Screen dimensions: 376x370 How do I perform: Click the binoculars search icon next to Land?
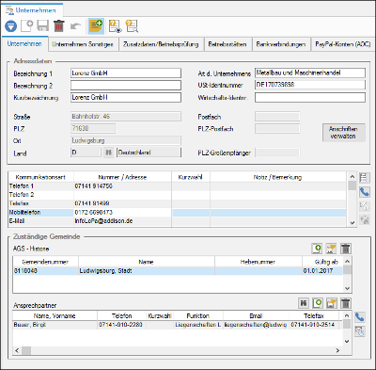(x=108, y=153)
